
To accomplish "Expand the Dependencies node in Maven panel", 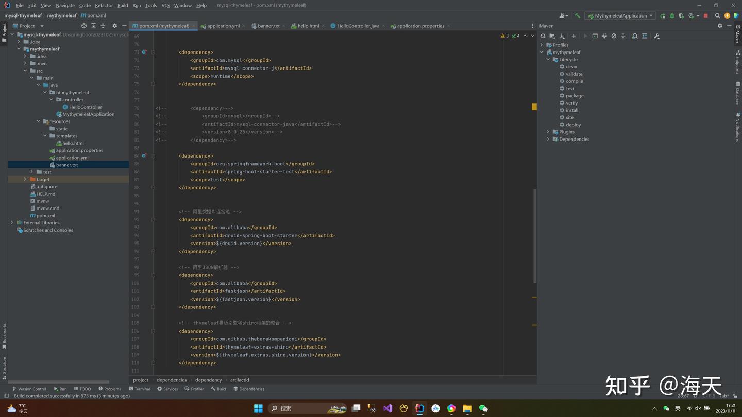I will [548, 139].
